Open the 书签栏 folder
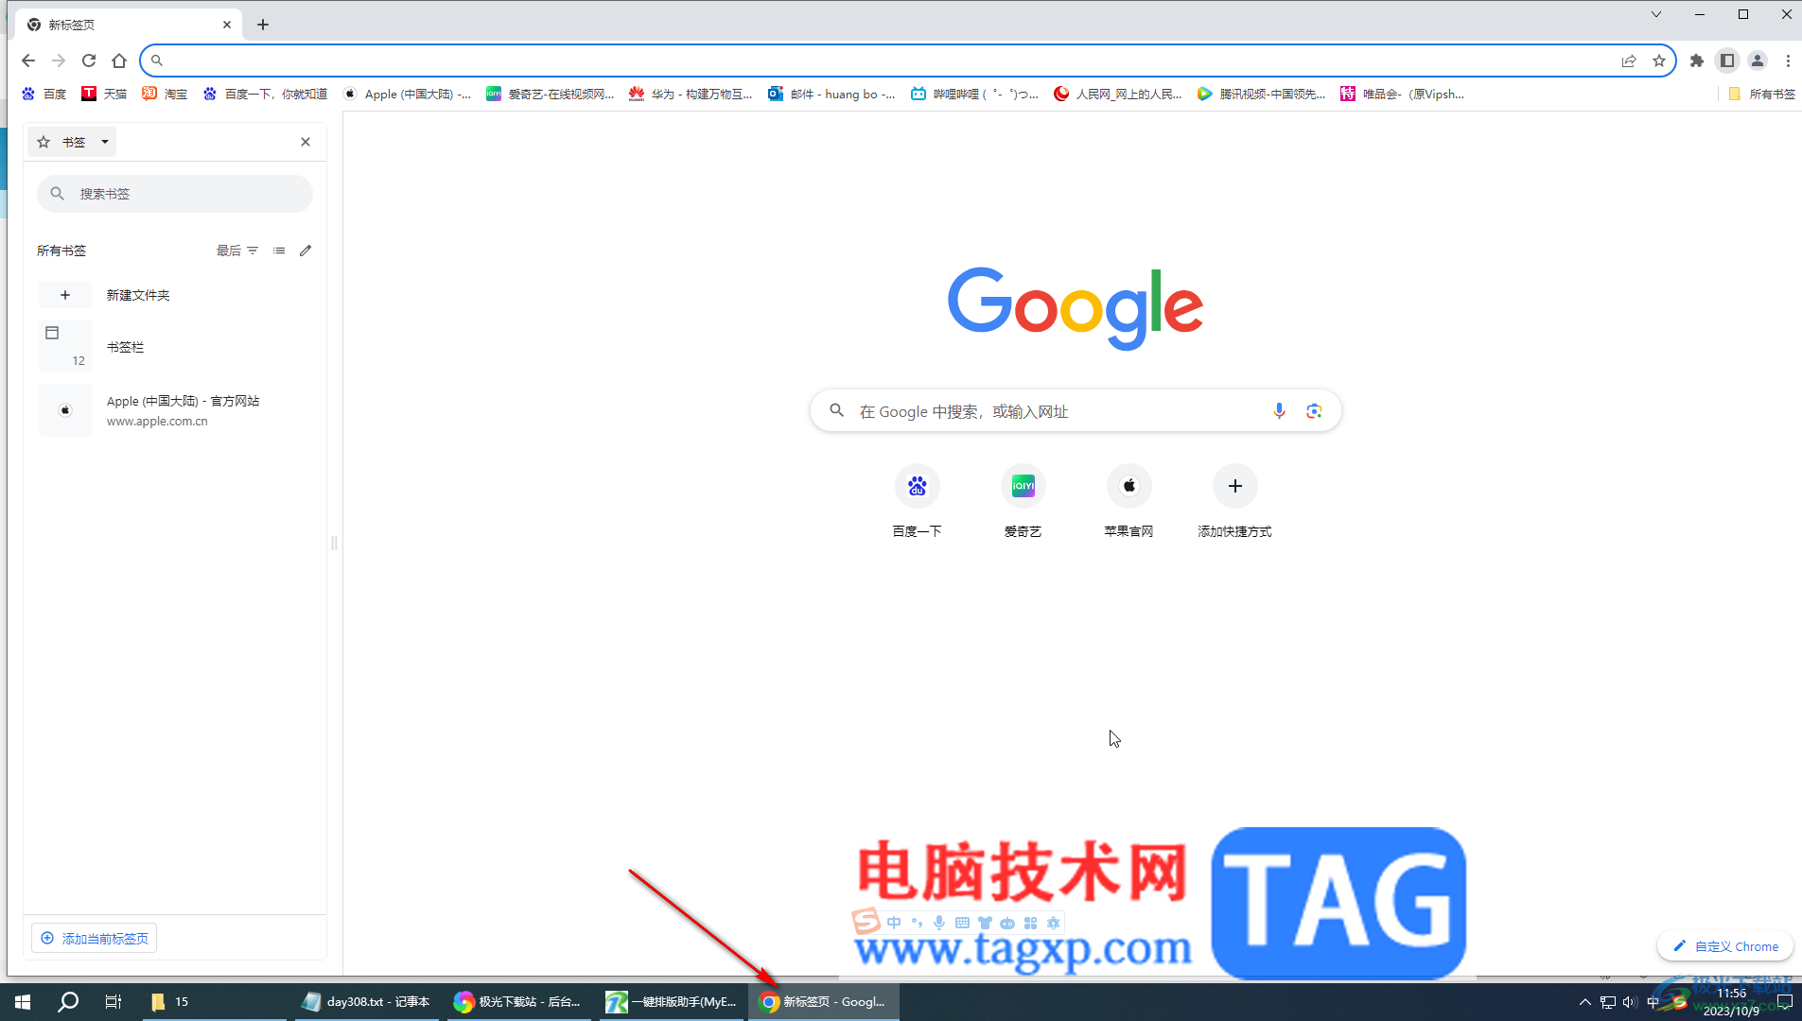The height and width of the screenshot is (1021, 1802). click(175, 347)
